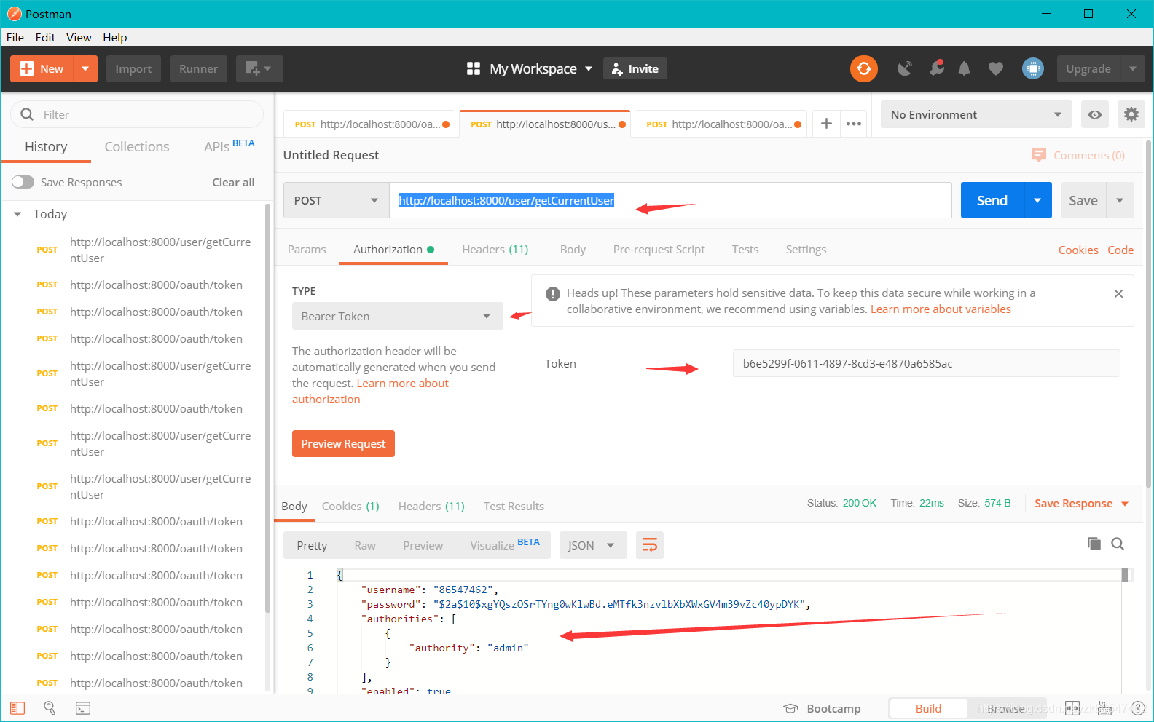Open Learn more about variables link
The width and height of the screenshot is (1154, 722).
(x=941, y=309)
